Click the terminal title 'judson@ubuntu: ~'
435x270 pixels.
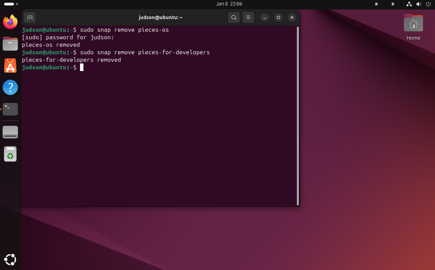[x=160, y=17]
